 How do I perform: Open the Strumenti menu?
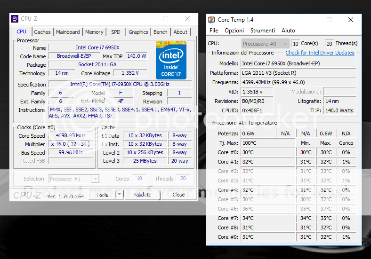(x=262, y=31)
